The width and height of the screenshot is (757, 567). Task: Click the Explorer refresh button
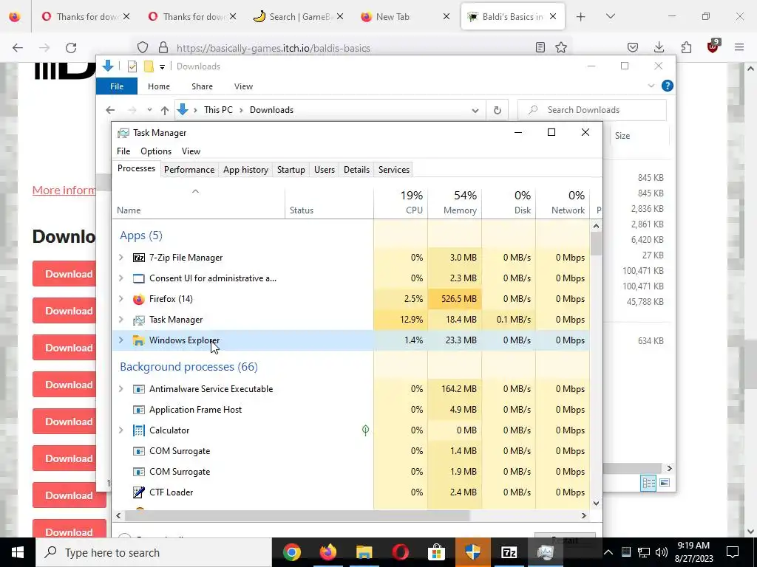[x=498, y=111]
